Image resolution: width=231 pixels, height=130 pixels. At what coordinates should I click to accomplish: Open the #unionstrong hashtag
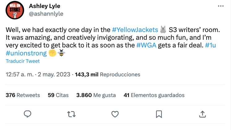(x=26, y=53)
